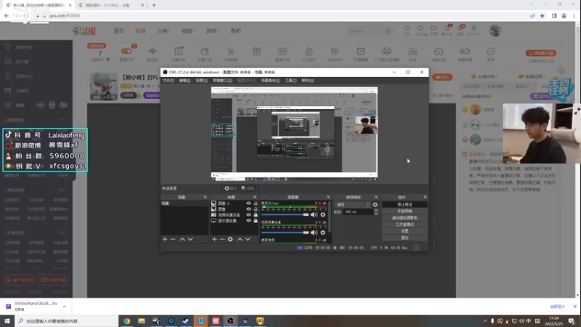This screenshot has height=327, width=581.
Task: Pop out the scenes dock icon
Action: (206, 197)
